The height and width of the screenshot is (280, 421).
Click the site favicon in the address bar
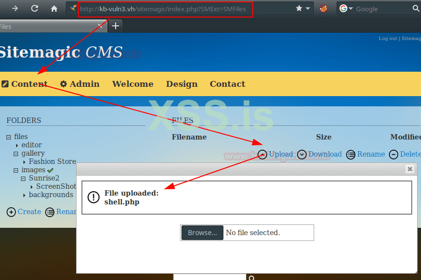(73, 8)
